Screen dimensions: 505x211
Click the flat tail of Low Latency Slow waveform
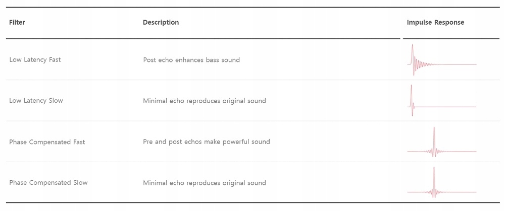tap(449, 107)
